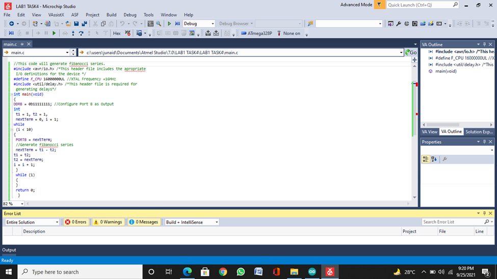Click the Quick Launch search box

423,5
